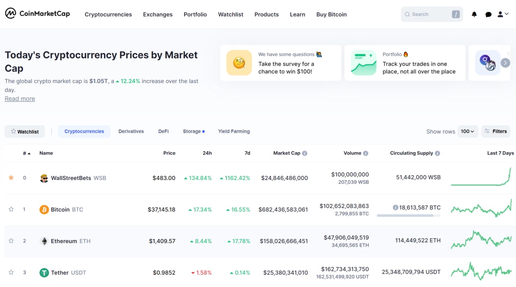Click the WallStreetBets coin icon
Screen dimensions: 516x287
tap(44, 178)
